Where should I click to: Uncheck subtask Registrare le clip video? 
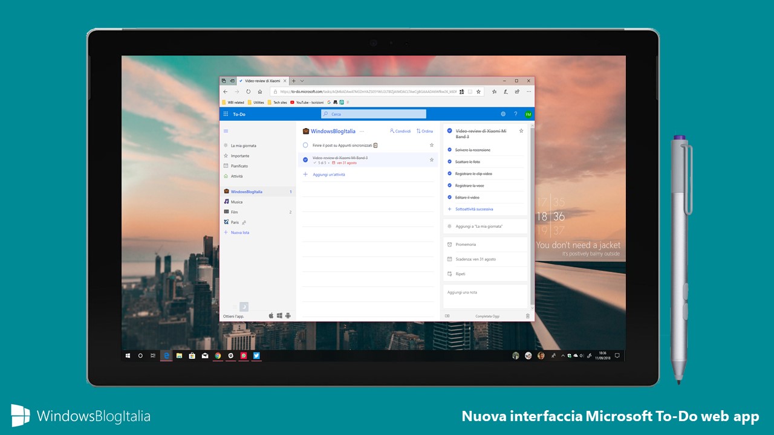(x=450, y=174)
